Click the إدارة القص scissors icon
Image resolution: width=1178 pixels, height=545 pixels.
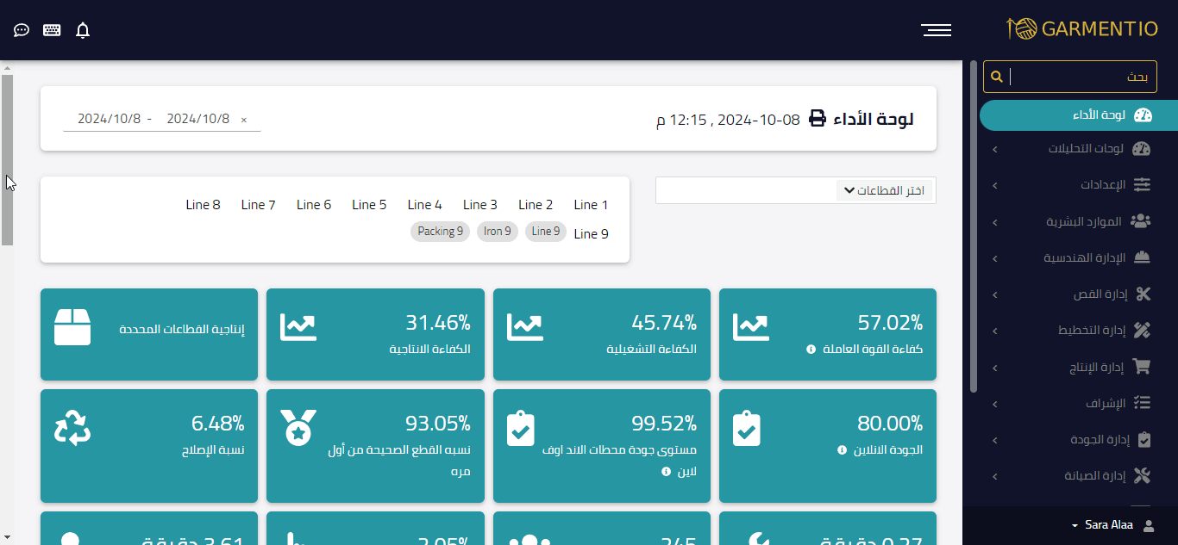coord(1144,294)
